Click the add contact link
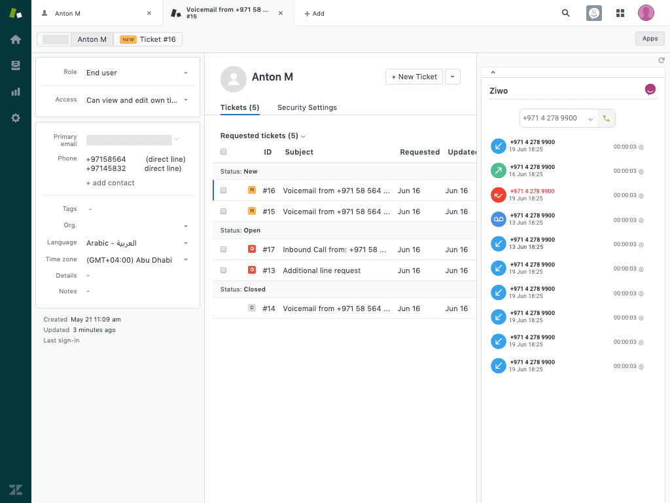670x503 pixels. point(111,183)
